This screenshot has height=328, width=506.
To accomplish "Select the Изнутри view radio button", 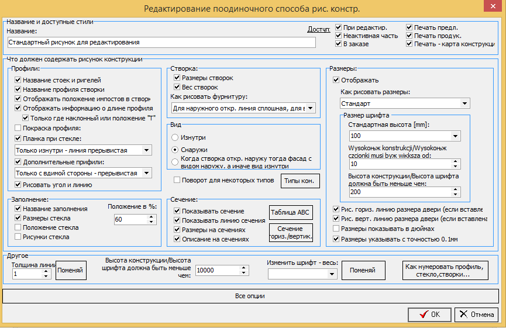I will (175, 137).
